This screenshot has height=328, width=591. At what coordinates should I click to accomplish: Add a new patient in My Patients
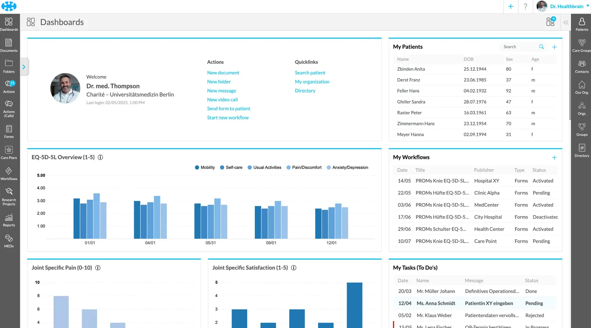554,47
